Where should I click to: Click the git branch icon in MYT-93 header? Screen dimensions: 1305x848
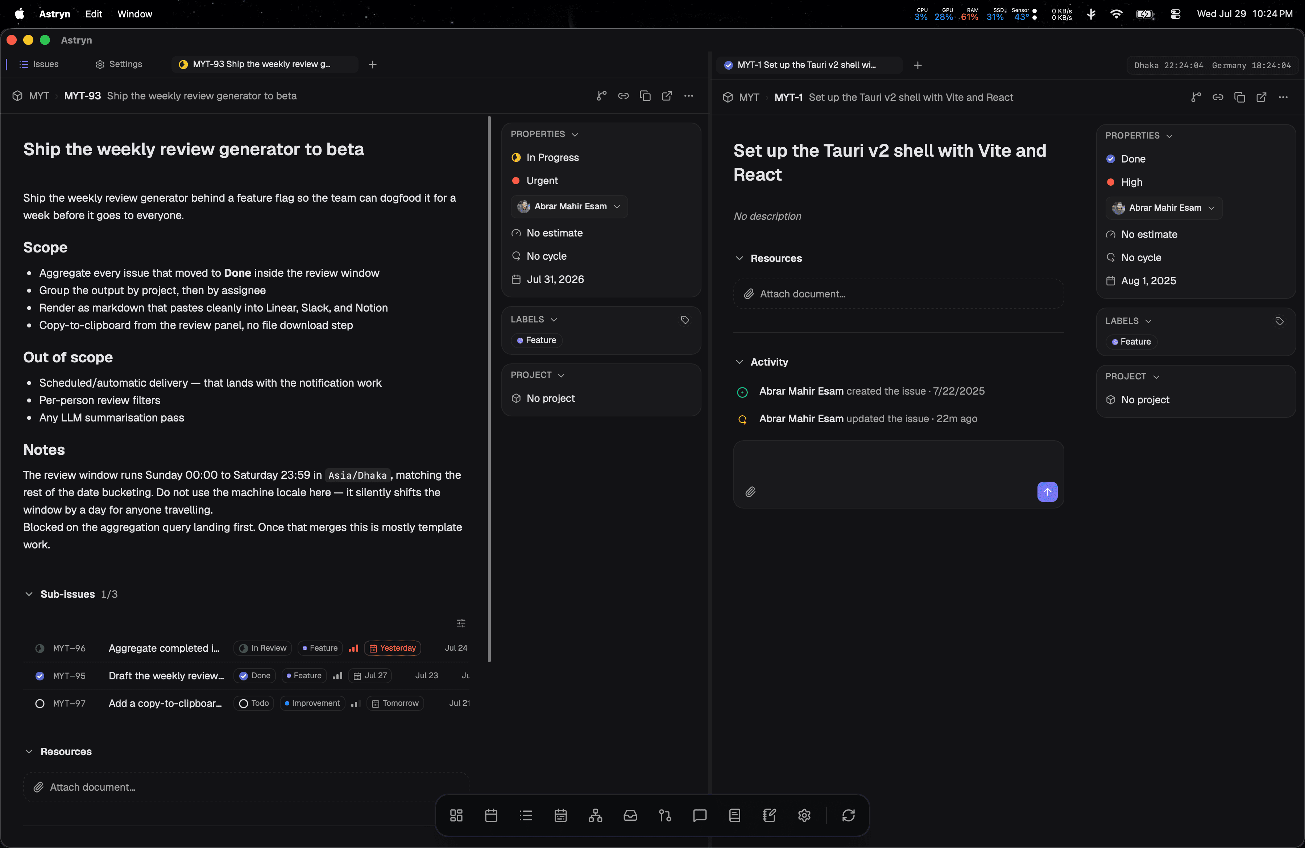point(601,96)
